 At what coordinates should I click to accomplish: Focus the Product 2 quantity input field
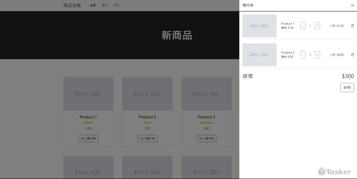click(310, 55)
